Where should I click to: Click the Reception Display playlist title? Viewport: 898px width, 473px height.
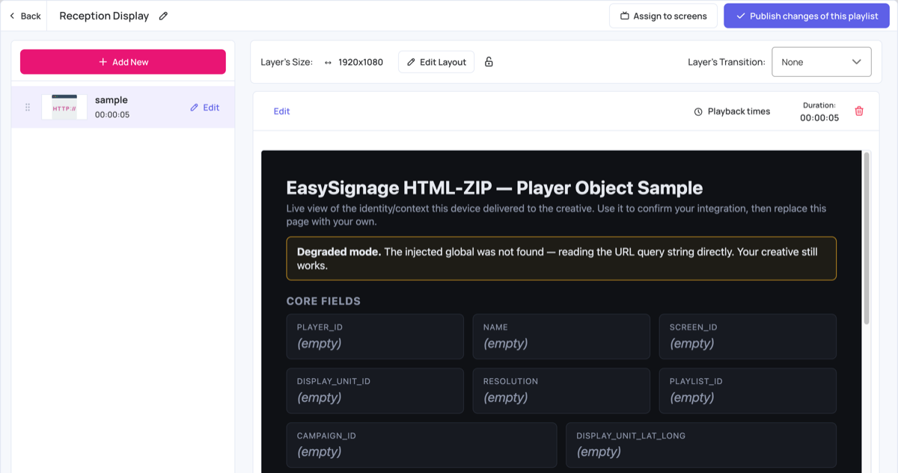pyautogui.click(x=104, y=16)
